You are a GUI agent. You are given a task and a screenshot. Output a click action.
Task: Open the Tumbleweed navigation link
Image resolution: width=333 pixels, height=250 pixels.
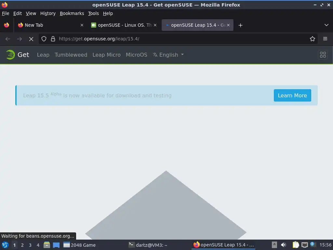click(x=71, y=55)
